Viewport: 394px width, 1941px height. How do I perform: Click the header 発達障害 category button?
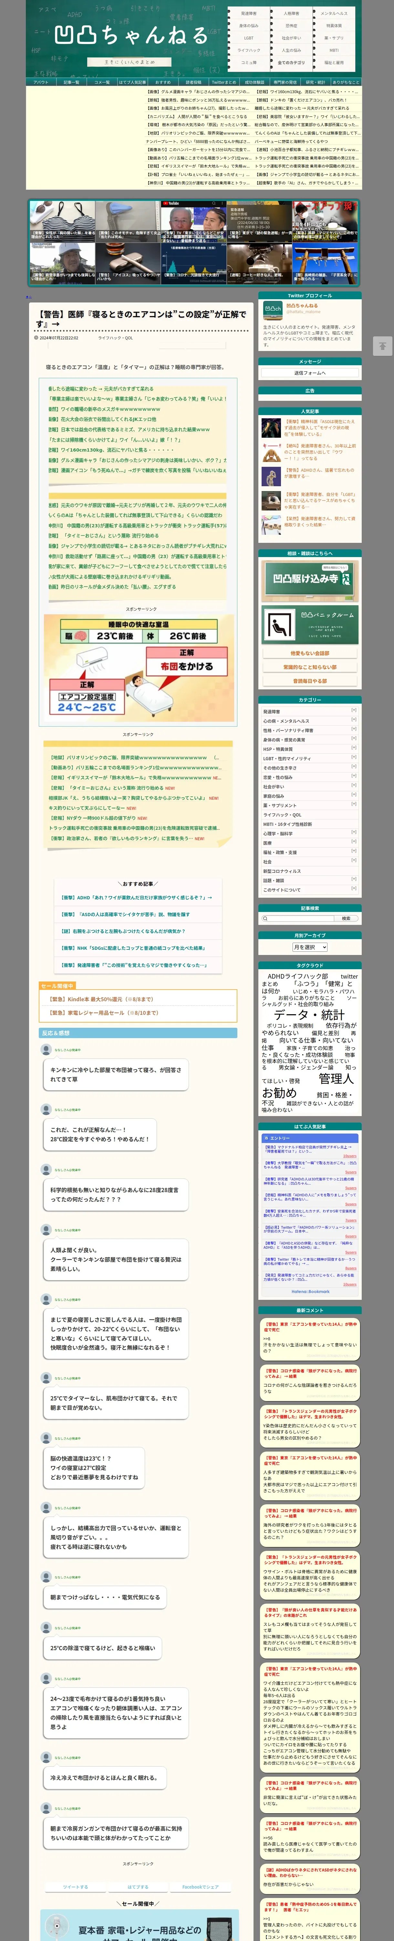(249, 14)
